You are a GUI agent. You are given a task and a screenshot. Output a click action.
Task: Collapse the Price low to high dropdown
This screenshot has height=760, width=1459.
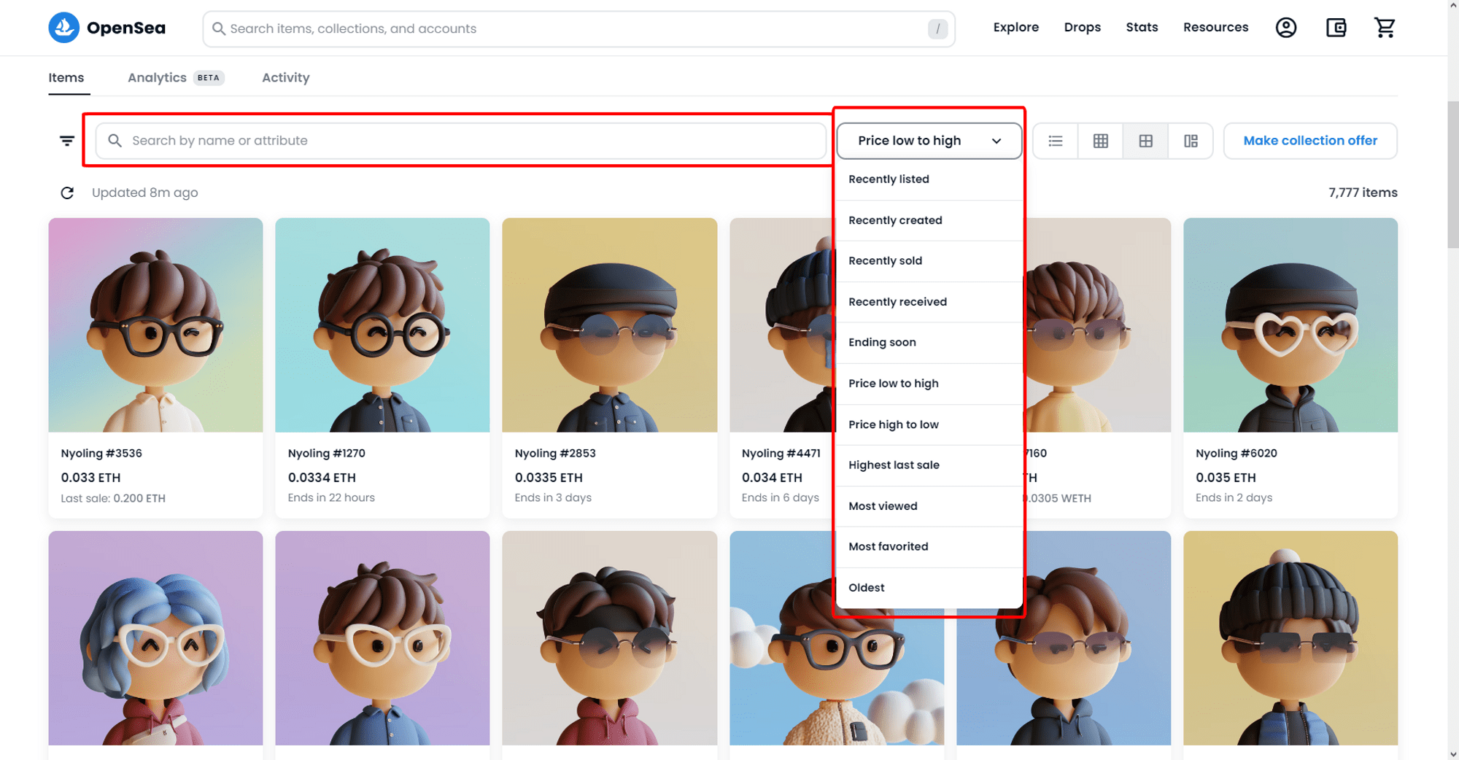tap(929, 141)
